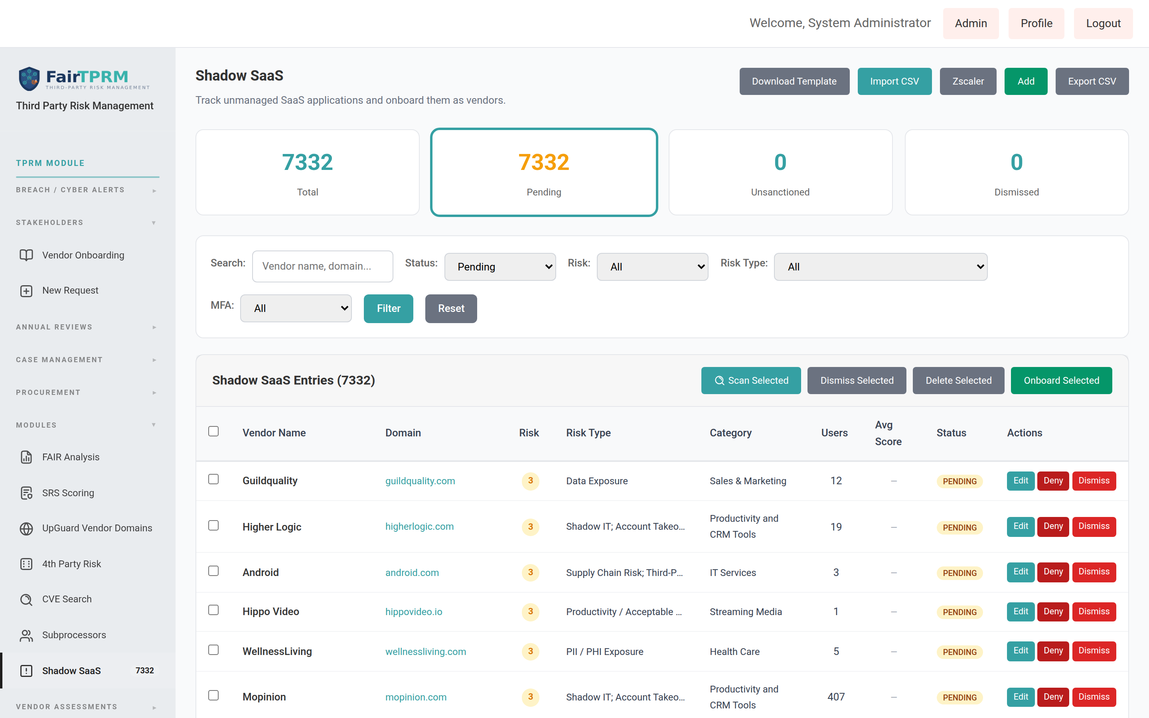Check the Guildquality row checkbox
The height and width of the screenshot is (718, 1149).
[x=214, y=479]
